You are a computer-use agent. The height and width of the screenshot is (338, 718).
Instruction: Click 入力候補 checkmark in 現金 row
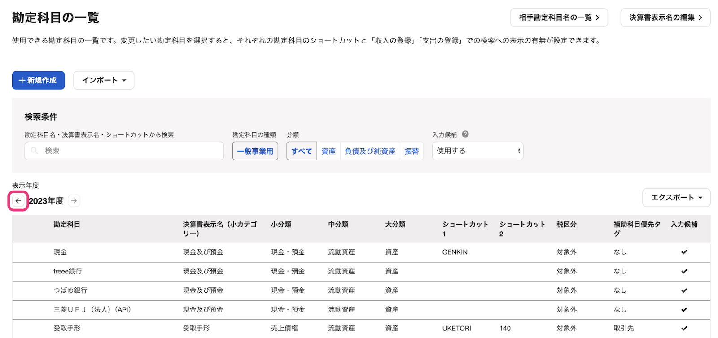tap(684, 252)
